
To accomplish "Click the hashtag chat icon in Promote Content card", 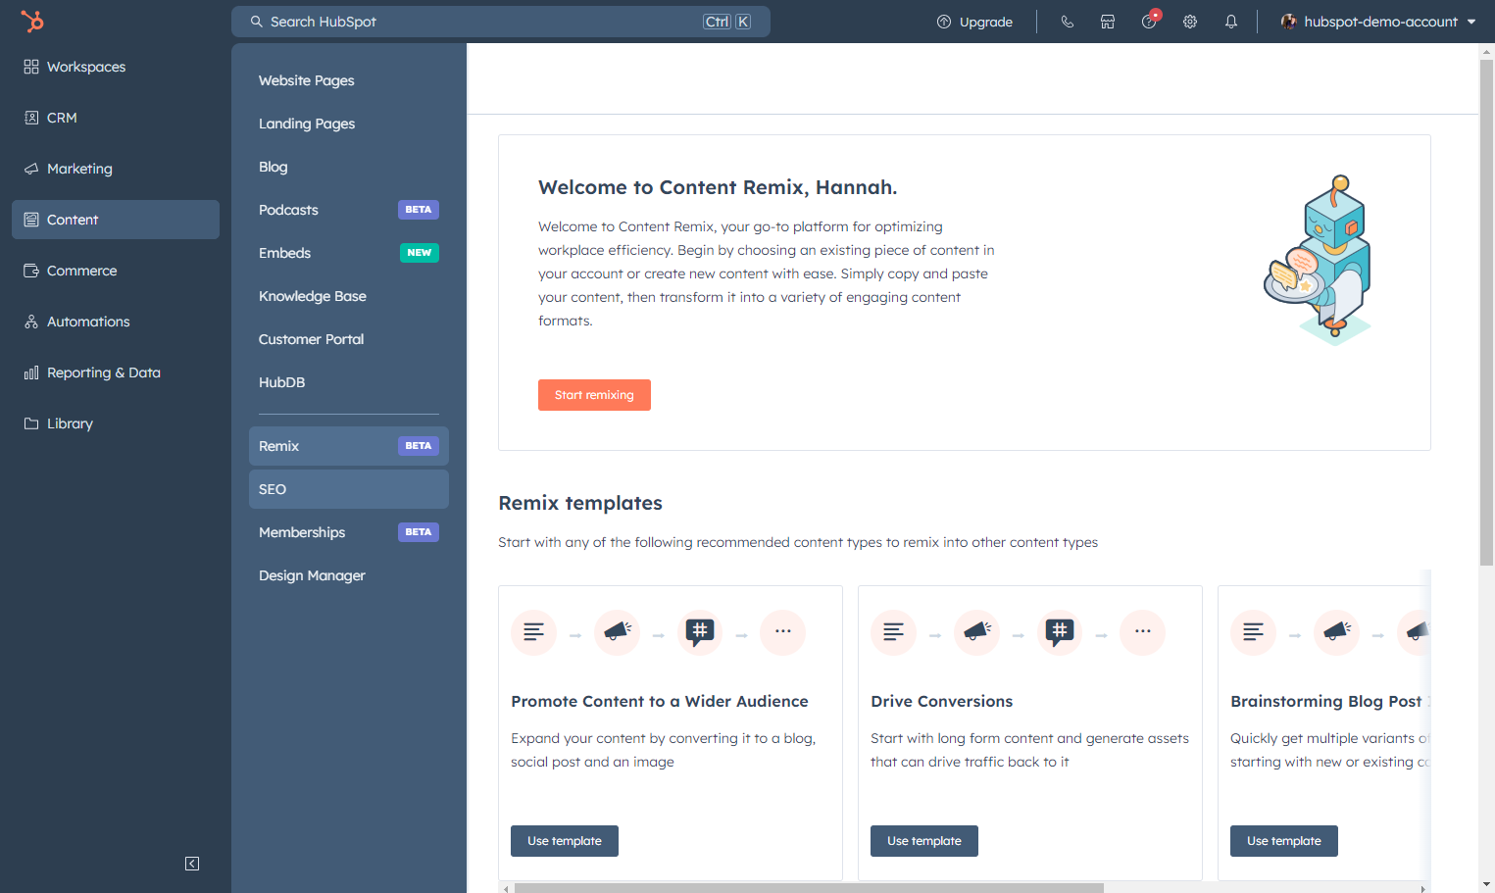I will pyautogui.click(x=700, y=632).
